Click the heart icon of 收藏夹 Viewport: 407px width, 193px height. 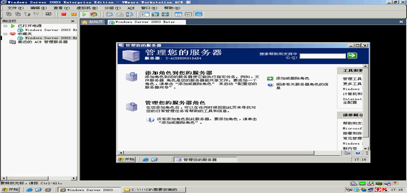point(13,34)
